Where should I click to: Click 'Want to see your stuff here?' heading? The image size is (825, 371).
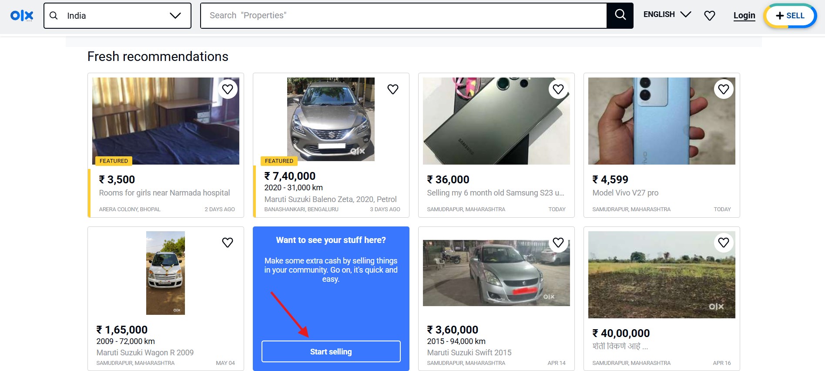(331, 240)
